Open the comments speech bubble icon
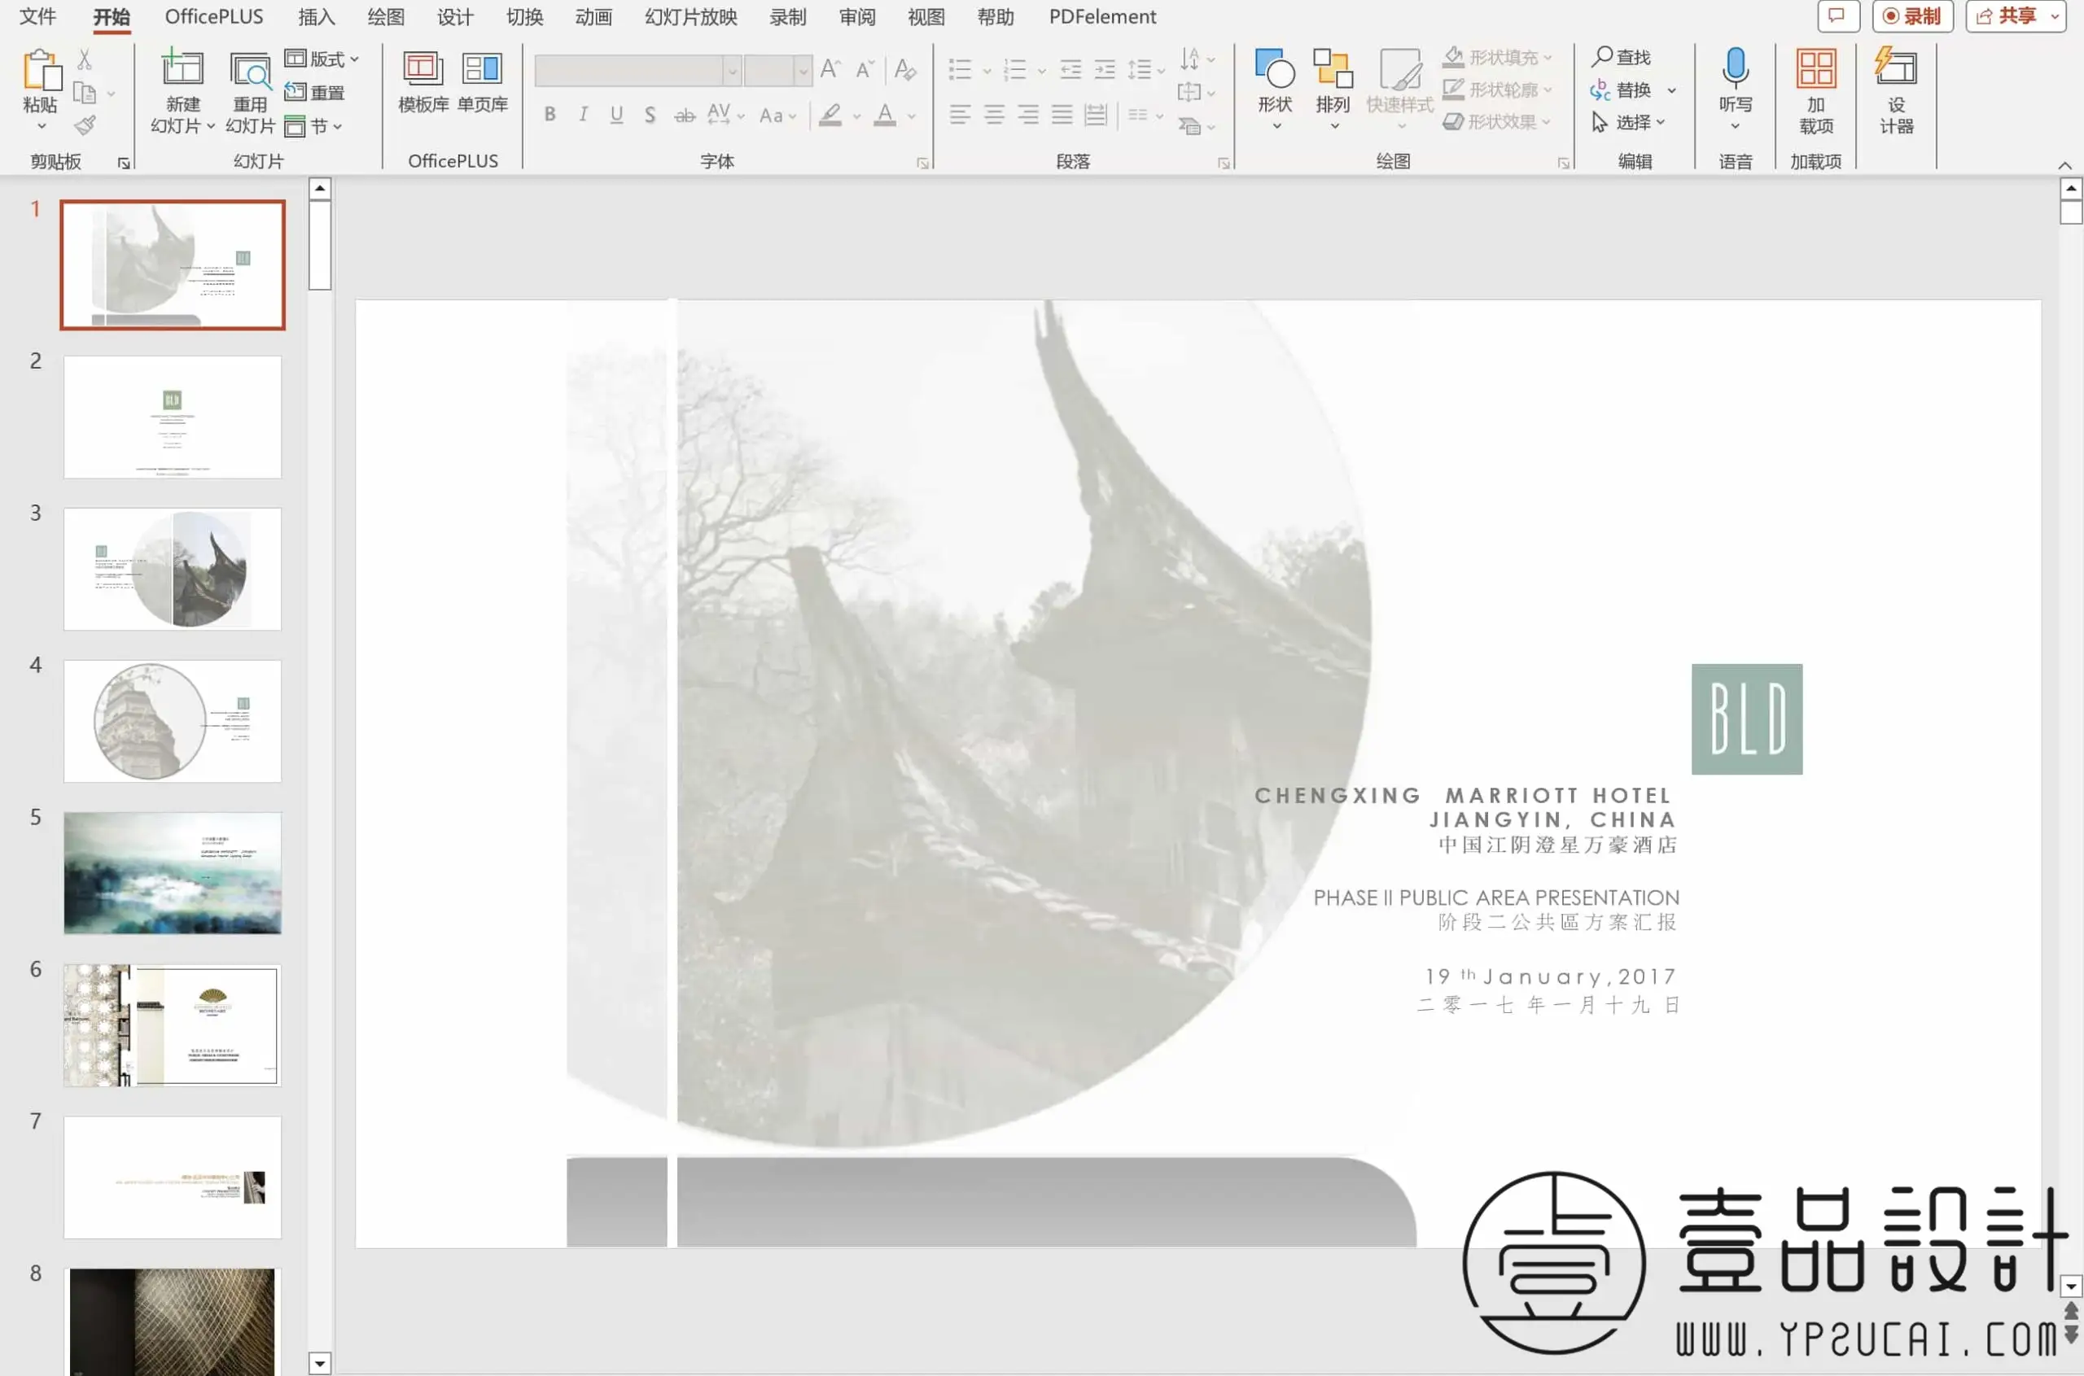This screenshot has width=2084, height=1376. click(1837, 15)
